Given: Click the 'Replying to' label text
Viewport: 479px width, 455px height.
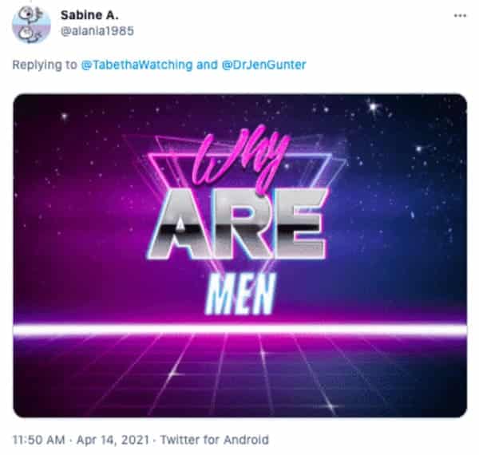Looking at the screenshot, I should [x=45, y=65].
